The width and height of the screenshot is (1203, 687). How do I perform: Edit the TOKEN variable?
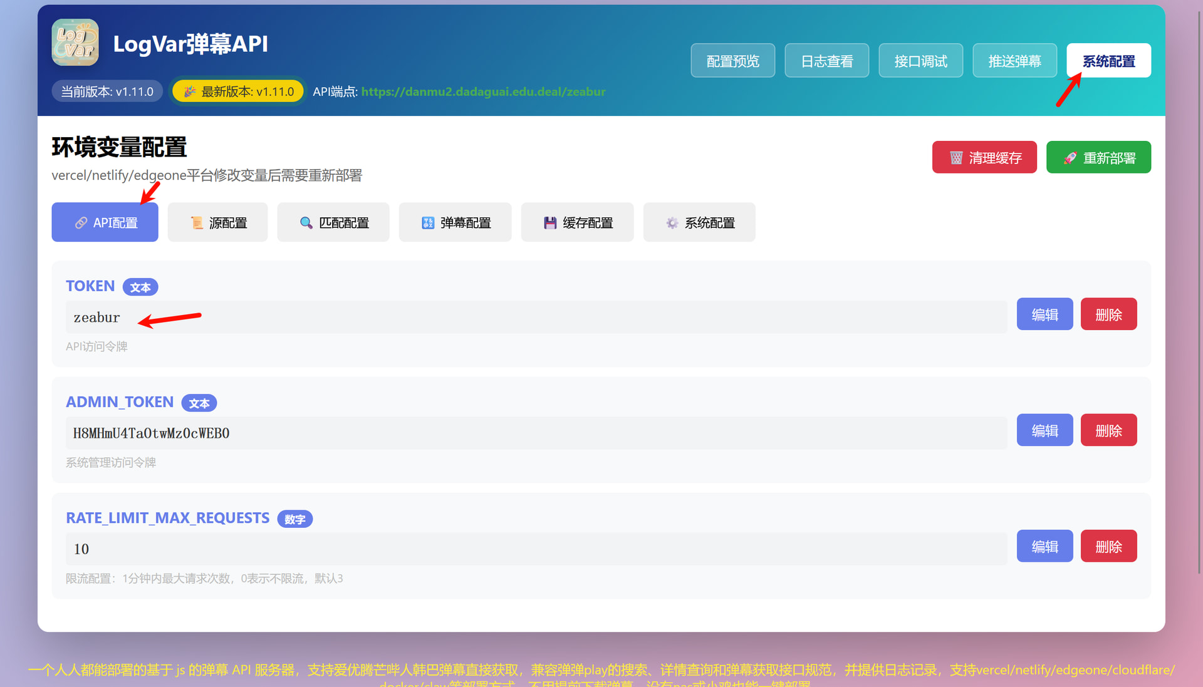(1044, 314)
